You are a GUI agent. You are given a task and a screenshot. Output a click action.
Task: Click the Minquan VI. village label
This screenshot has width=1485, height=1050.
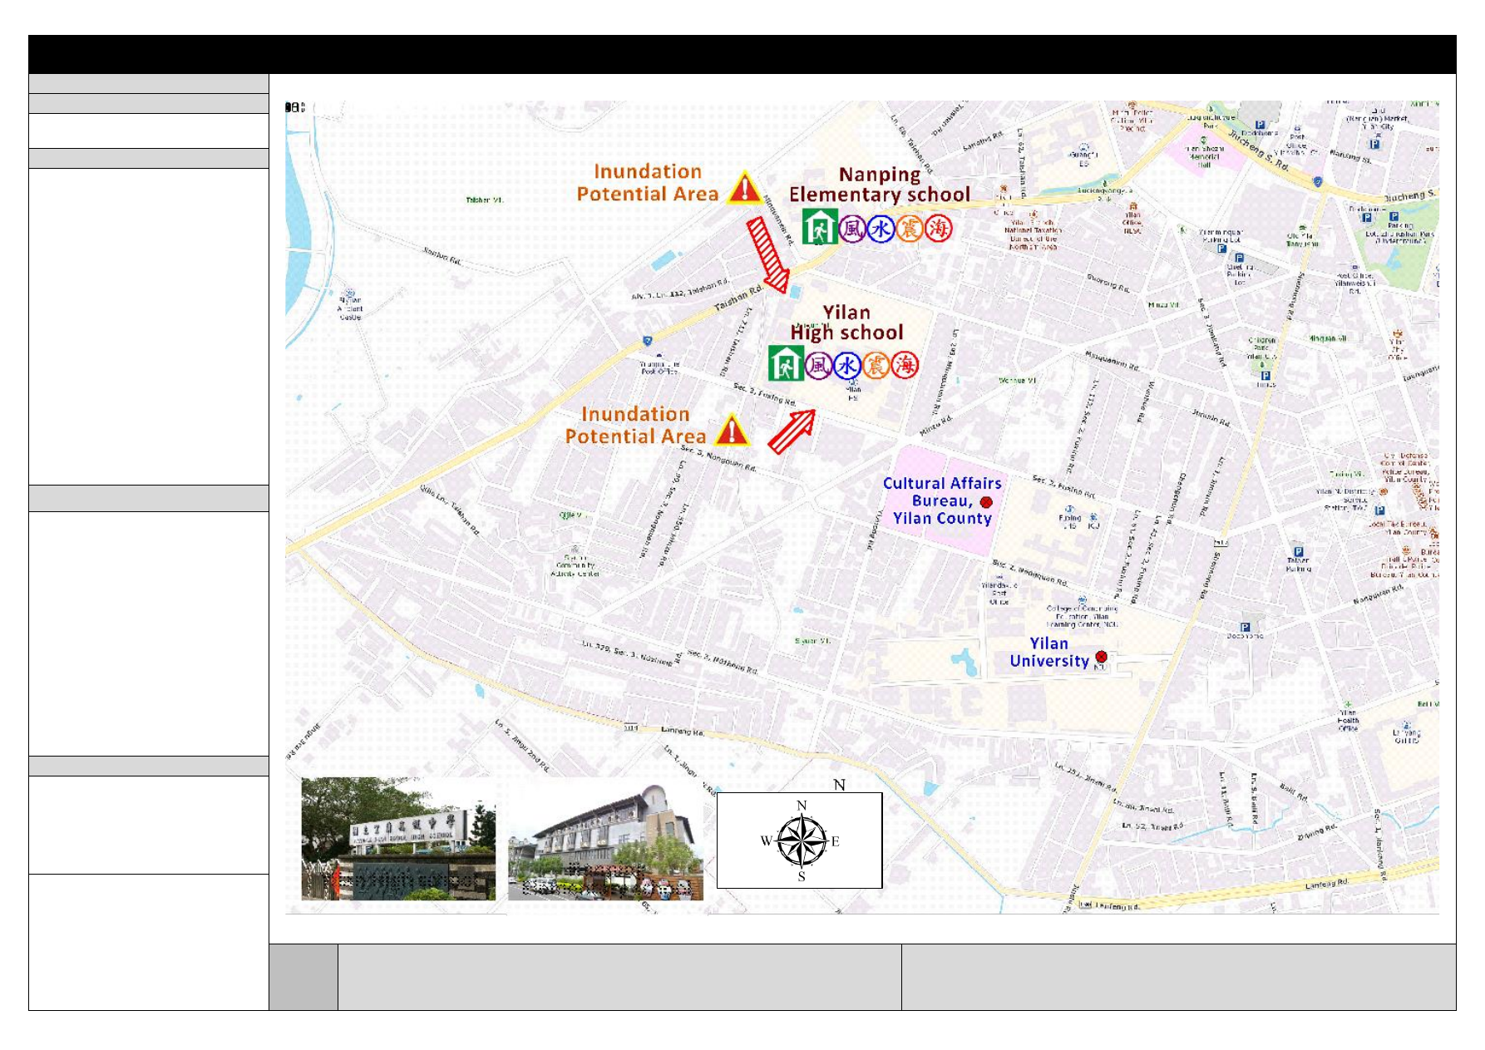click(x=1328, y=338)
